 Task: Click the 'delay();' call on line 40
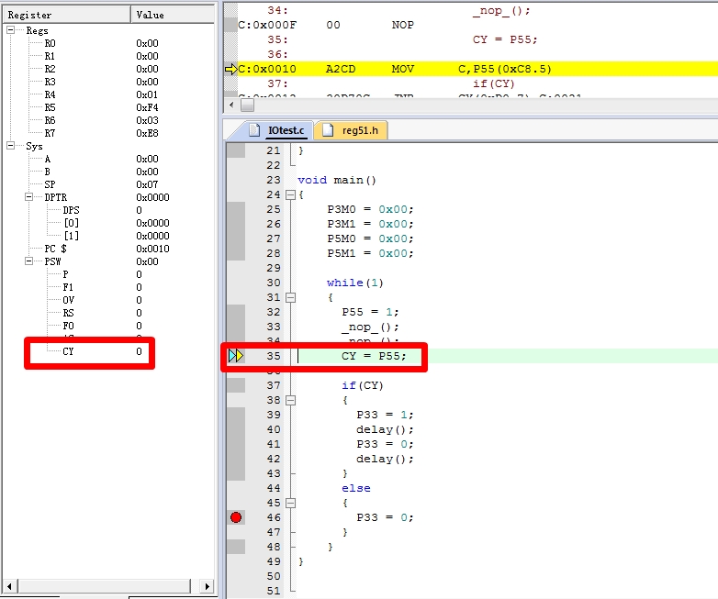click(x=385, y=429)
